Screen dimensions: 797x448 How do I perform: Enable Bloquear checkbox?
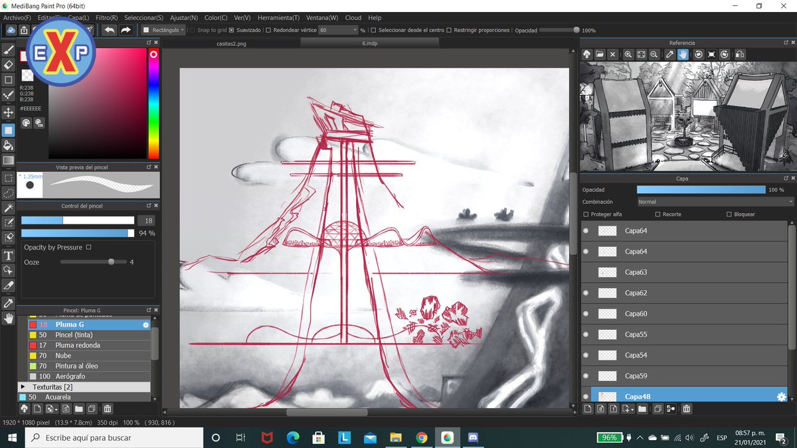729,214
